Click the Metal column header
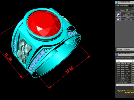The width and height of the screenshot is (134, 100). (123, 61)
